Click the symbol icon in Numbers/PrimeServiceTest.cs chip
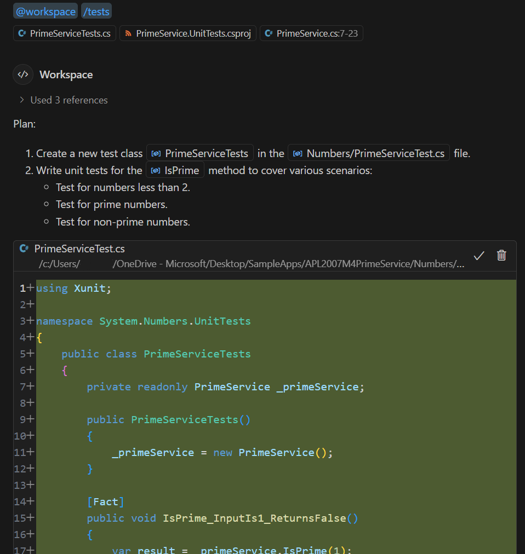Image resolution: width=525 pixels, height=554 pixels. coord(298,153)
